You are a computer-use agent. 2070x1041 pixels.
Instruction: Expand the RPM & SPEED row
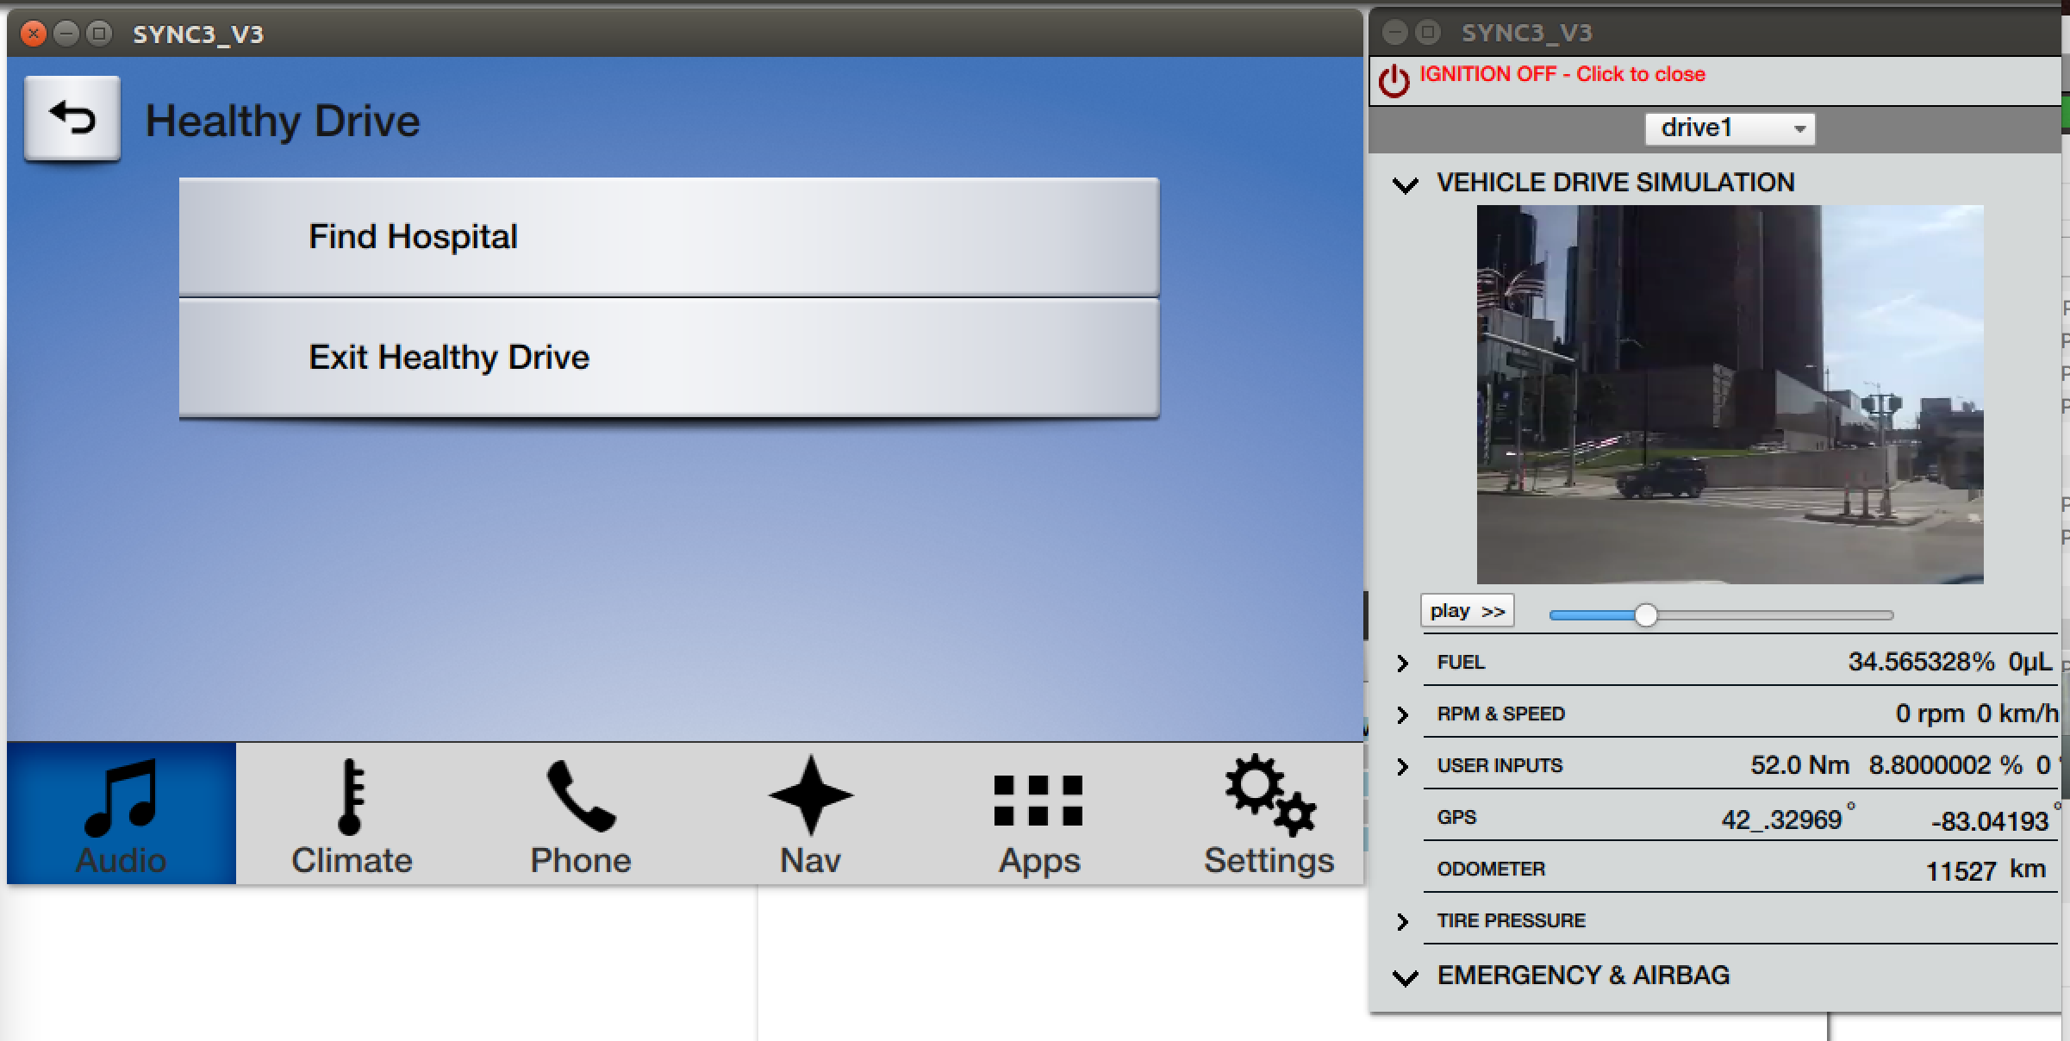pos(1403,714)
